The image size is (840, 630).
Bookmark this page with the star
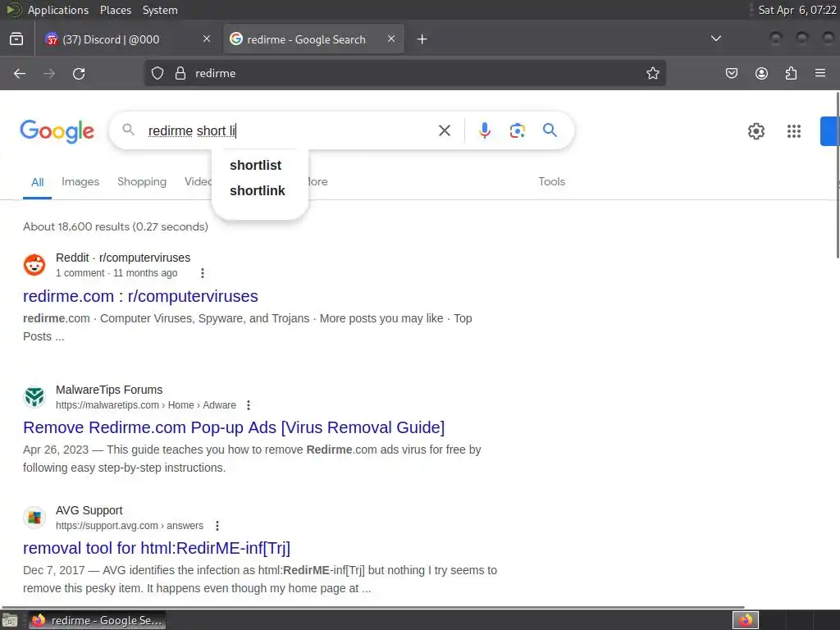[x=652, y=73]
